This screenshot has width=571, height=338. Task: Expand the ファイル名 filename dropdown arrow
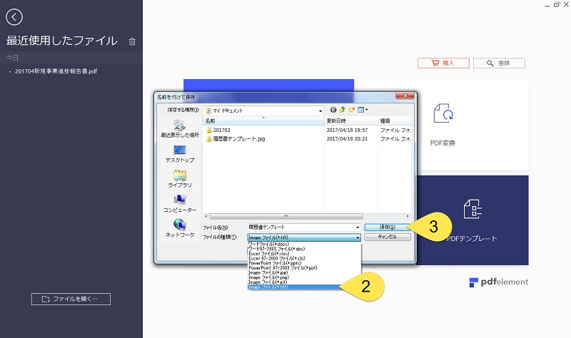(x=357, y=227)
